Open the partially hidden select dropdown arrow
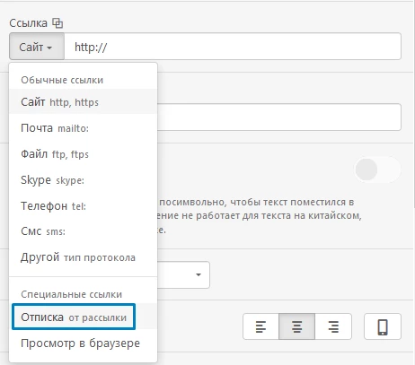This screenshot has width=415, height=365. coord(199,274)
